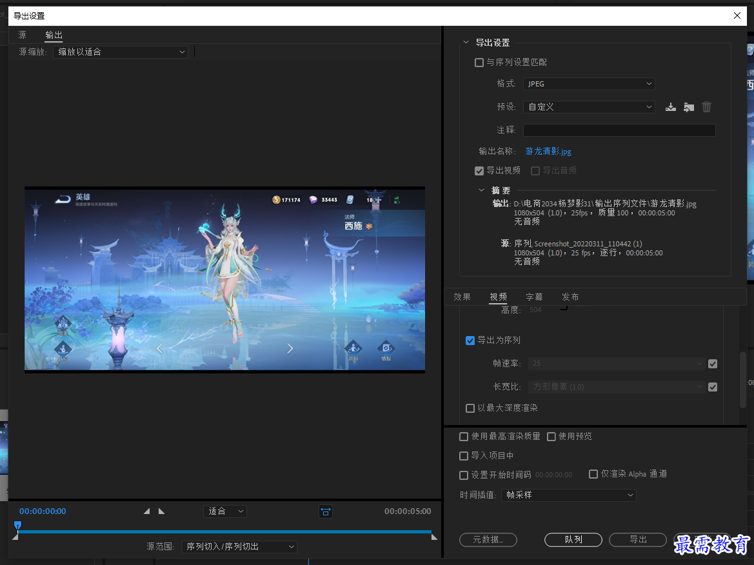Open the 长宽比 dropdown
The width and height of the screenshot is (754, 565).
pyautogui.click(x=617, y=386)
